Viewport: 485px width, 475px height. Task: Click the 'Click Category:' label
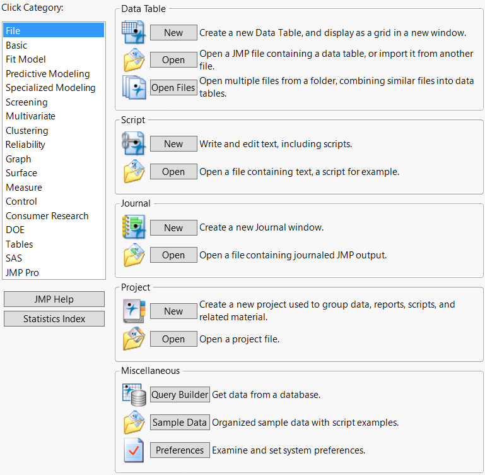32,8
